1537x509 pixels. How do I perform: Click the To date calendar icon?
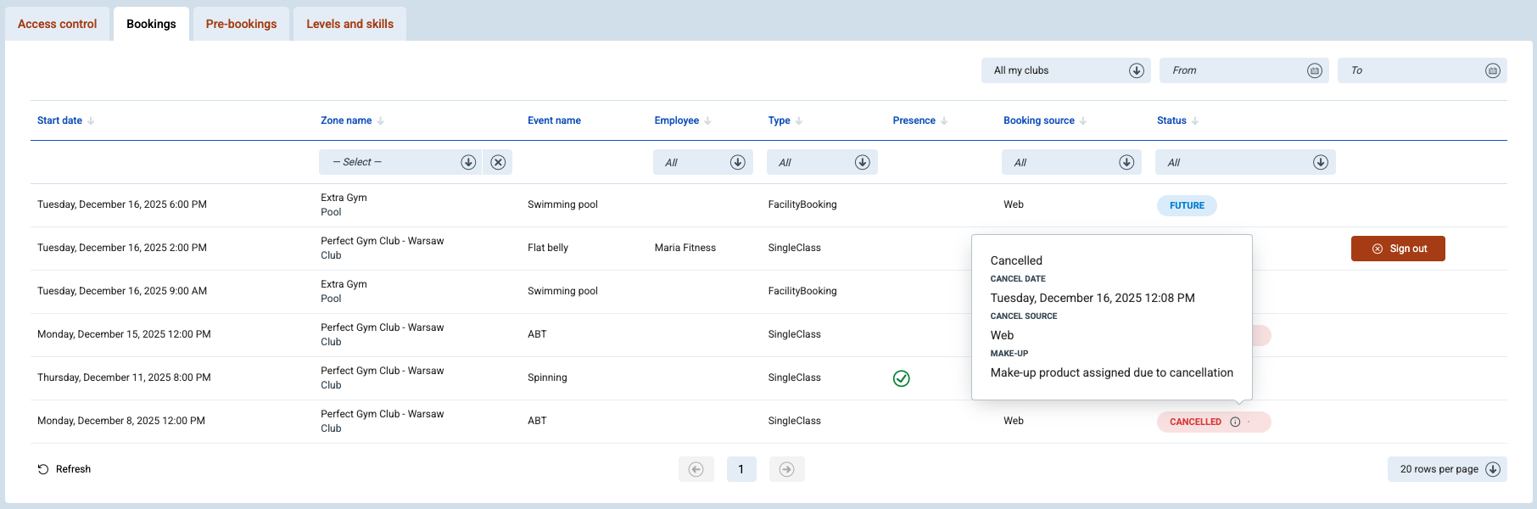click(x=1492, y=70)
